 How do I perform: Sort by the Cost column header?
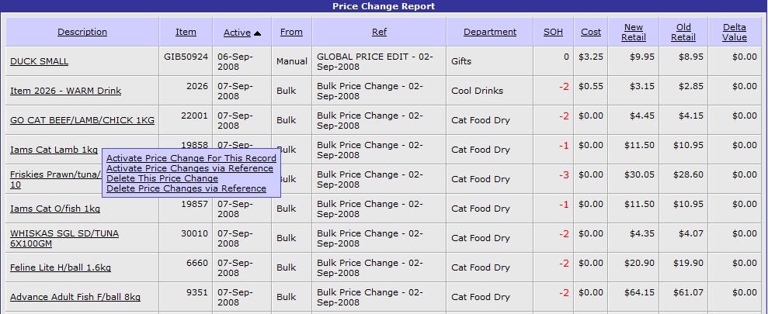(591, 32)
